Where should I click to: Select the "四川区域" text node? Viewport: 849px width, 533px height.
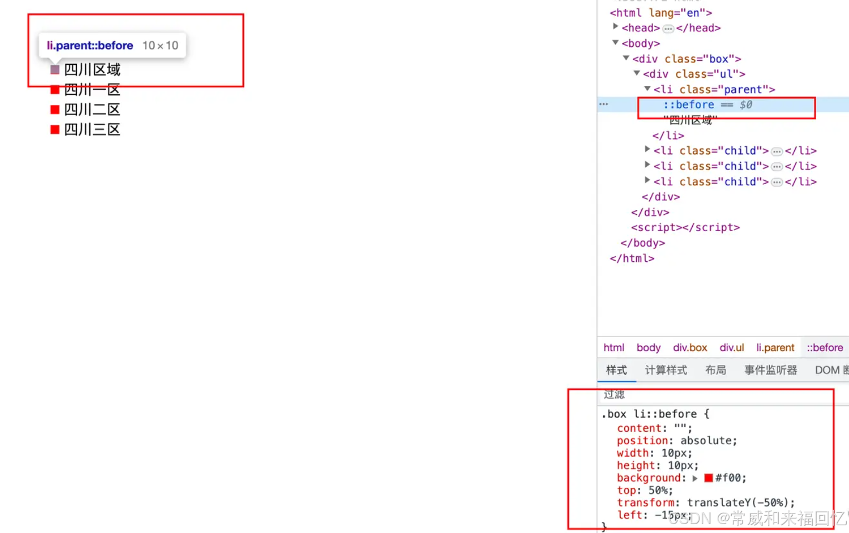(690, 120)
